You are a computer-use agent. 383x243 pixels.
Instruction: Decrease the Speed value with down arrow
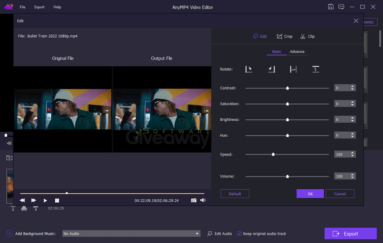pyautogui.click(x=353, y=156)
